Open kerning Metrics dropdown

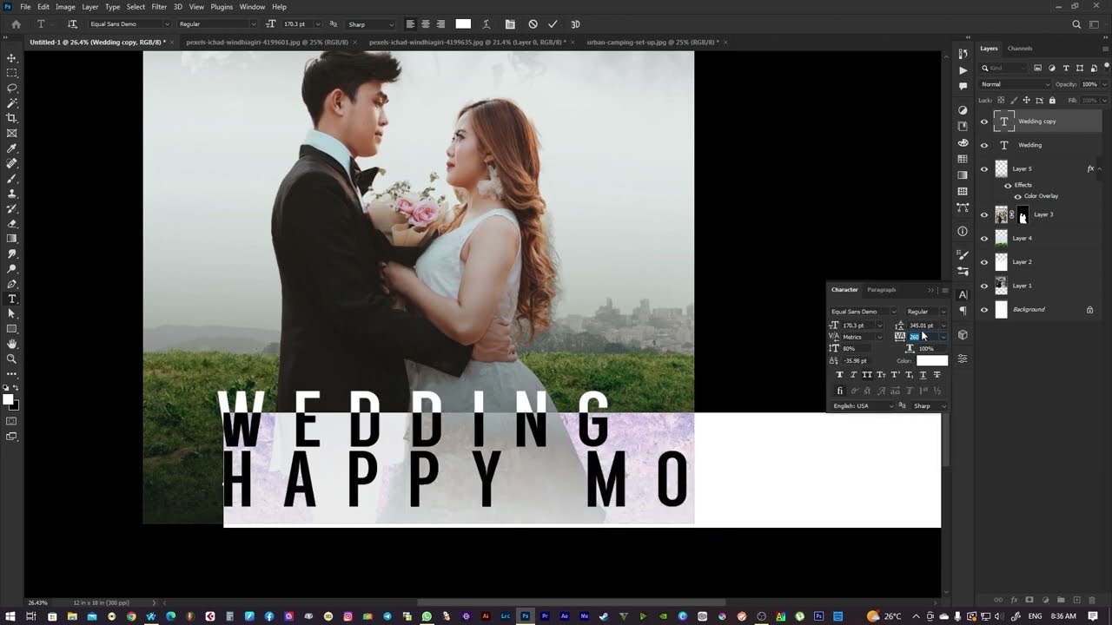click(879, 337)
